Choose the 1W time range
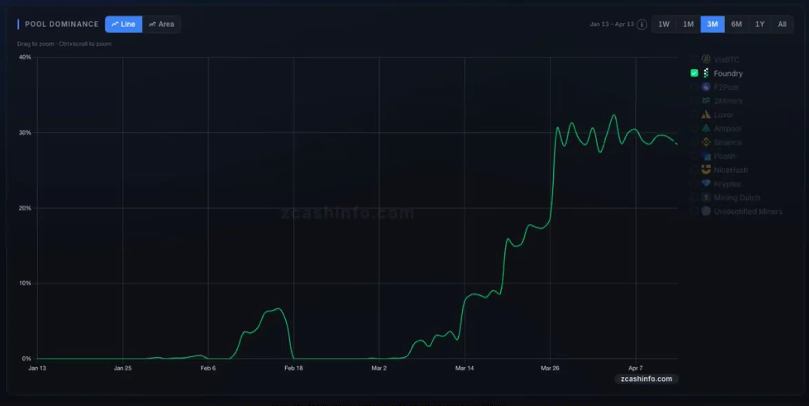 coord(664,24)
